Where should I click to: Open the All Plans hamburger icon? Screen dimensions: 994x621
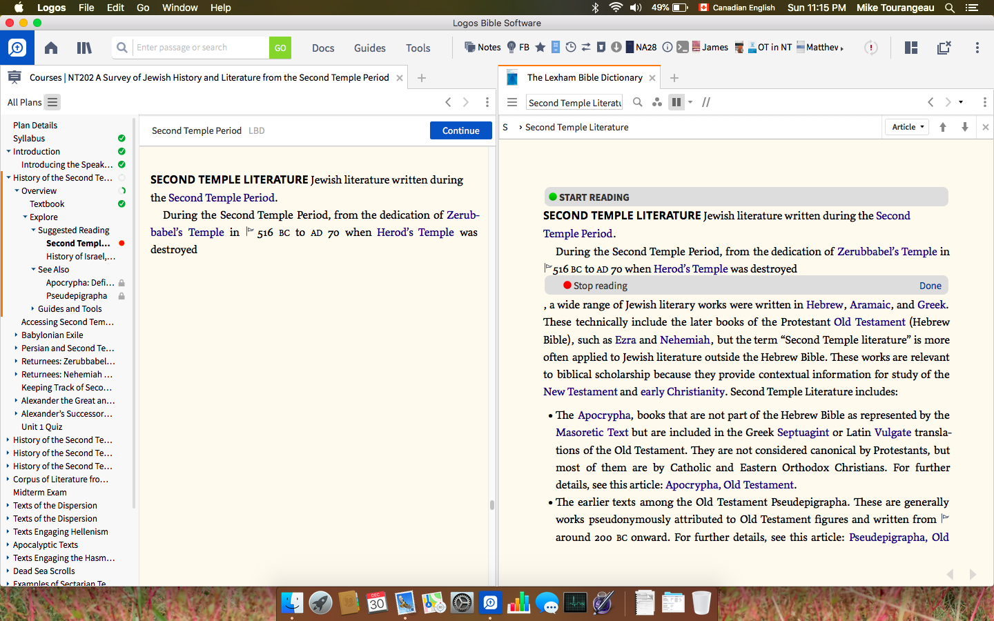[52, 102]
